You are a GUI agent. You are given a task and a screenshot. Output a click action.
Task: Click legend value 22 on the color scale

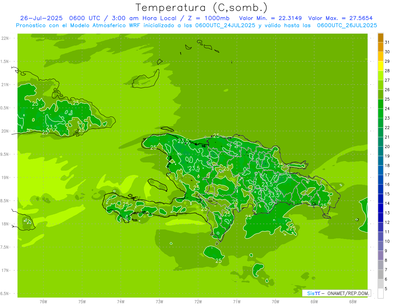(387, 127)
